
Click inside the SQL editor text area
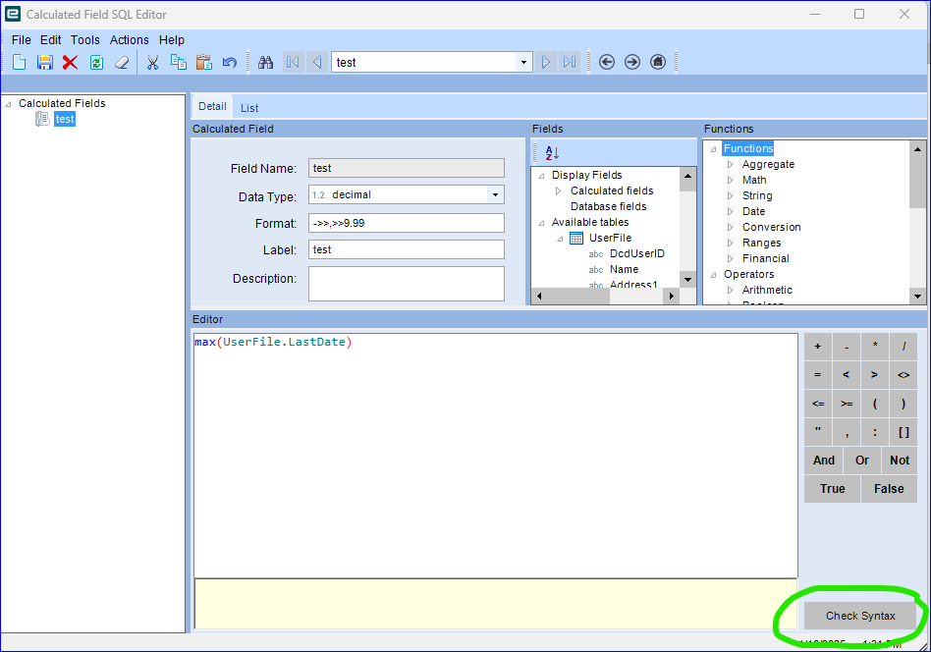click(496, 456)
